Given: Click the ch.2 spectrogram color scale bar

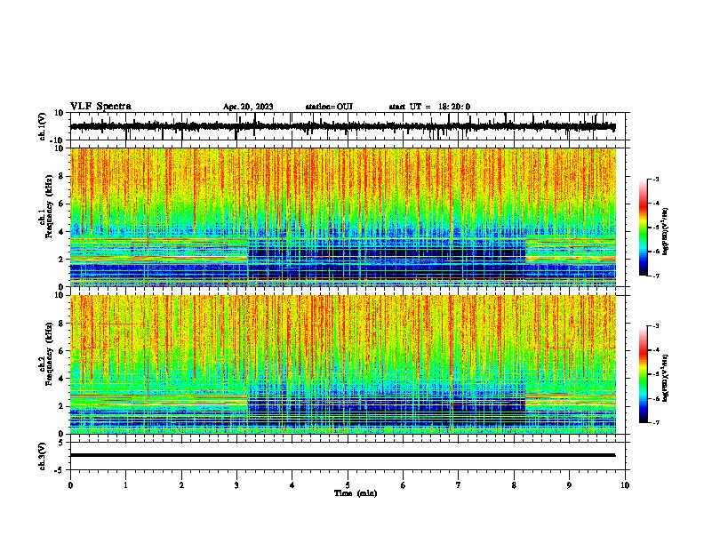Looking at the screenshot, I should tap(644, 374).
